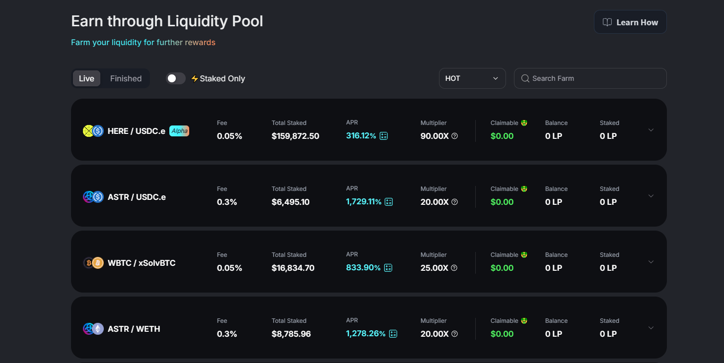The image size is (724, 363).
Task: Focus the Search Farm input field
Action: click(x=590, y=78)
